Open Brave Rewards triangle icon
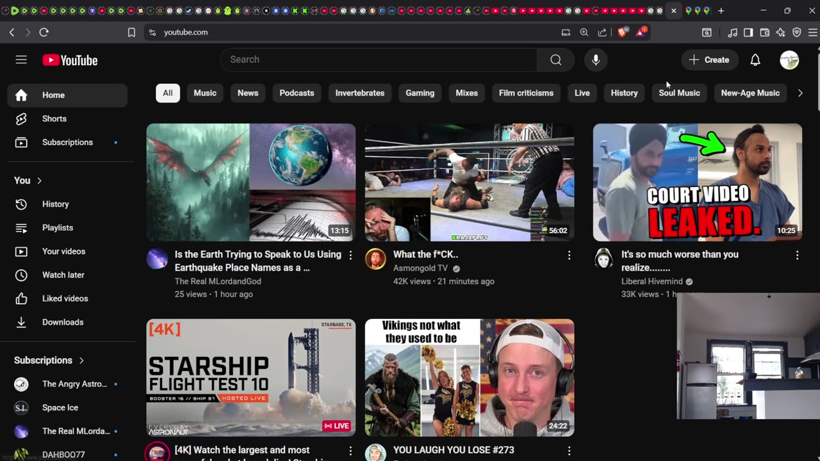 pos(641,32)
